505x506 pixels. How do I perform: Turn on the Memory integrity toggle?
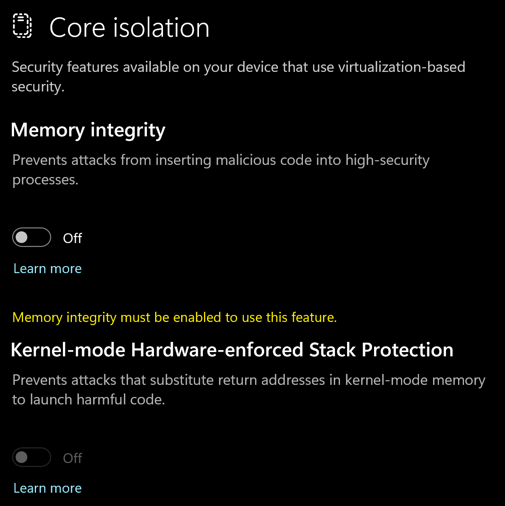pos(31,237)
